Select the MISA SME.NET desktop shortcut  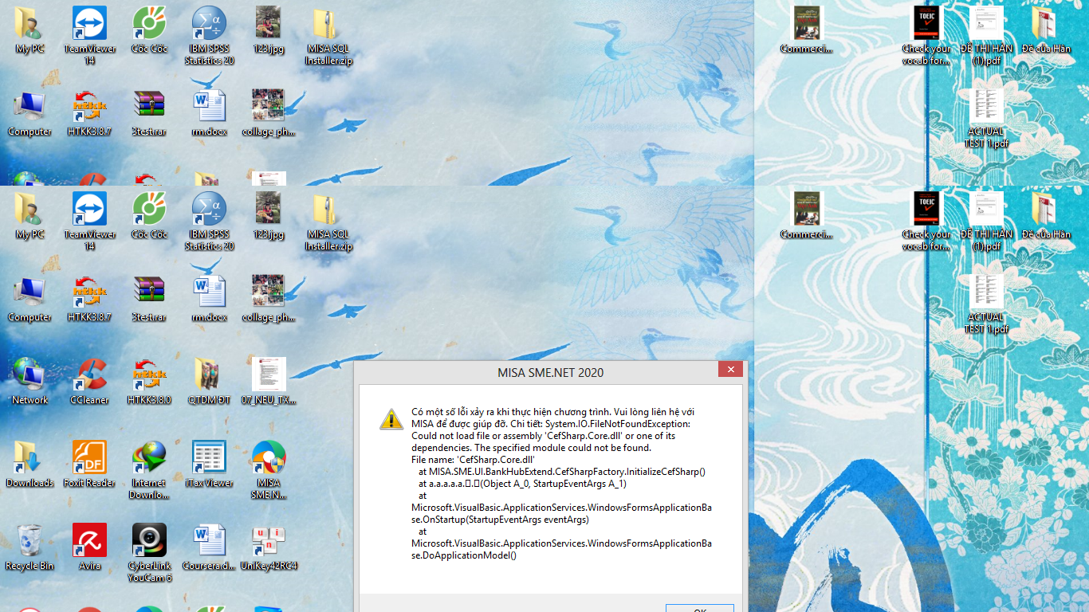point(269,469)
